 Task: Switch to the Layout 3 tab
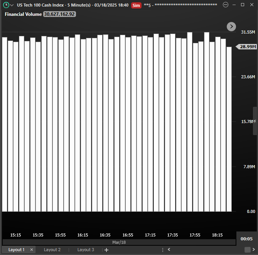coord(86,250)
